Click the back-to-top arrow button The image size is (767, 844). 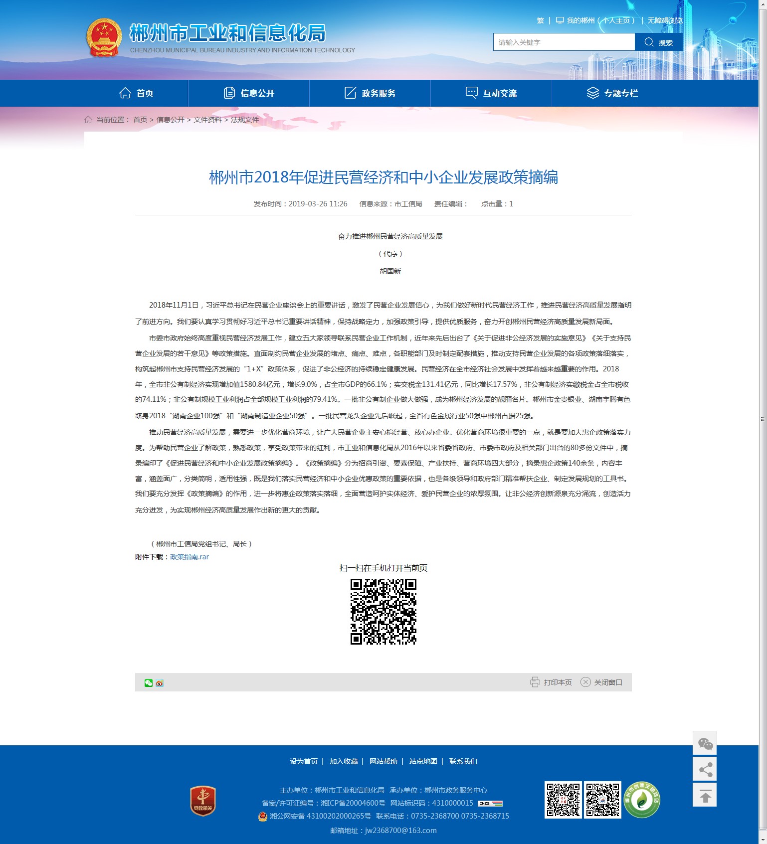click(705, 795)
